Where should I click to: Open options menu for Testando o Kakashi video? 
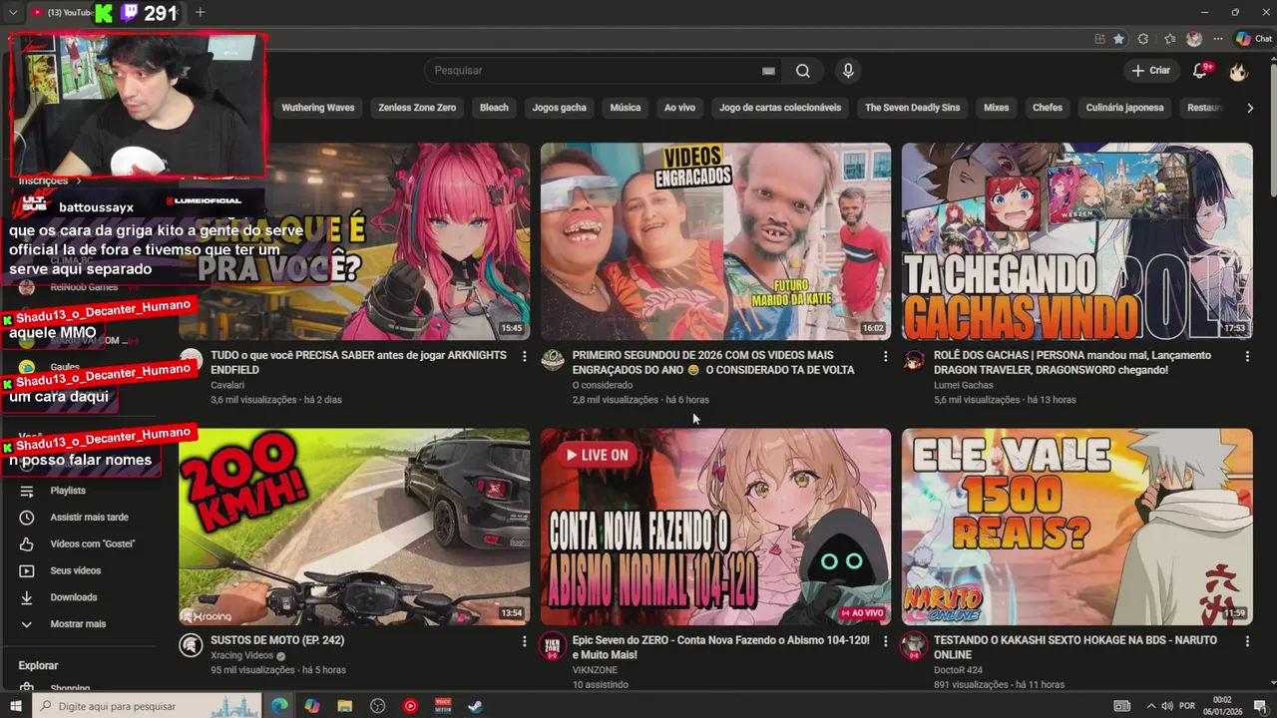[1246, 641]
